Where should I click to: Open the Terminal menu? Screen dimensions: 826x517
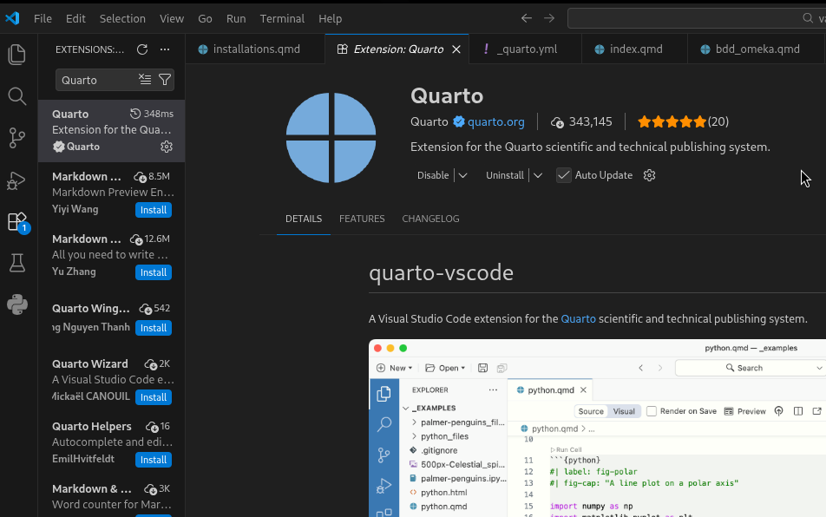click(x=282, y=18)
